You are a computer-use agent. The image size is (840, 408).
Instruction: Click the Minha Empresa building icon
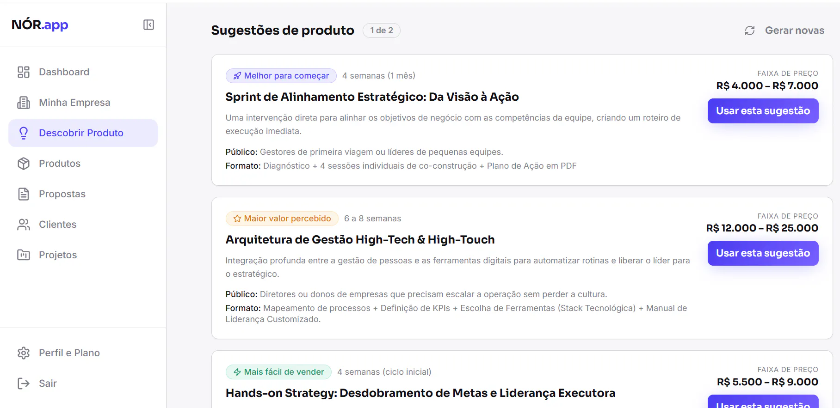24,103
